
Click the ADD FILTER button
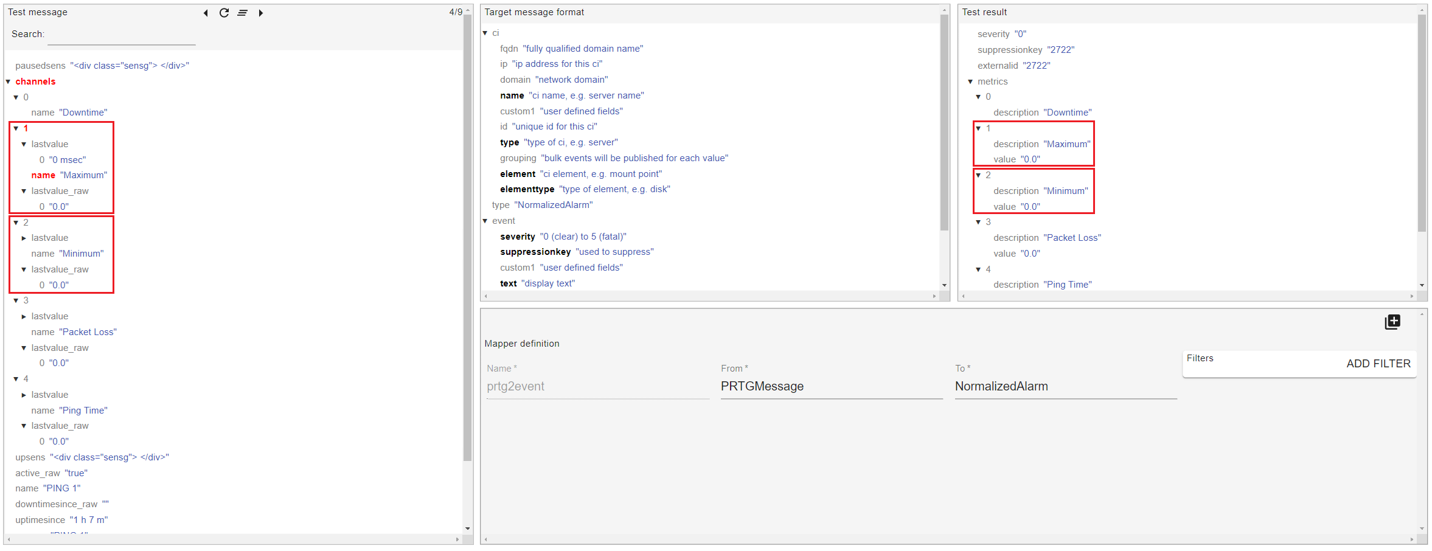click(x=1378, y=364)
